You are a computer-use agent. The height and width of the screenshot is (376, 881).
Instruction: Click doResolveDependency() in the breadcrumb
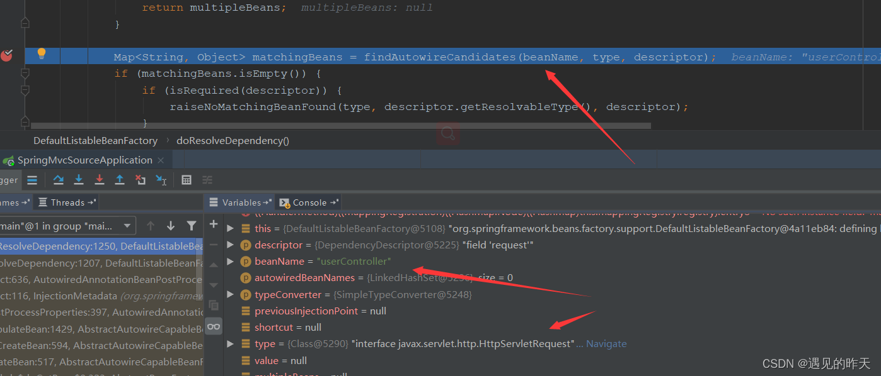(233, 140)
